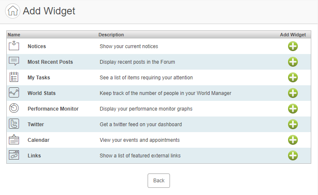
Task: Add the Links widget using plus icon
Action: coord(293,156)
